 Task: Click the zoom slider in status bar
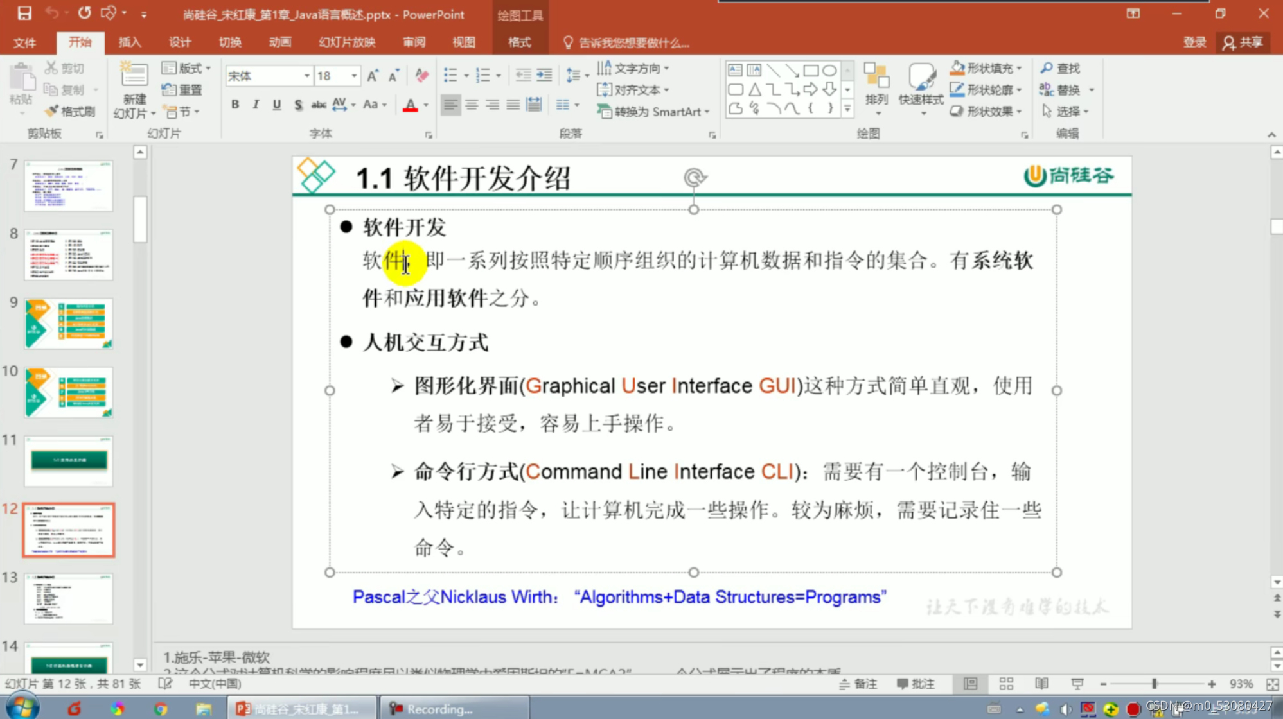(x=1155, y=684)
